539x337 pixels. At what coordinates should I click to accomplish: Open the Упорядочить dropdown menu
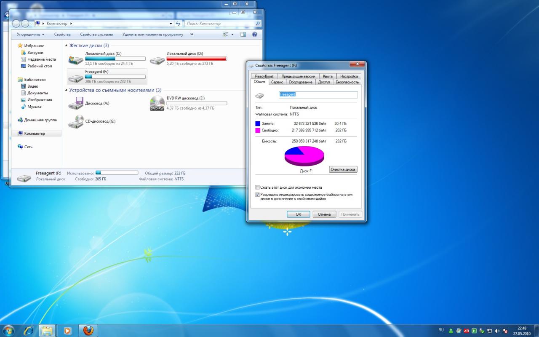[x=30, y=35]
